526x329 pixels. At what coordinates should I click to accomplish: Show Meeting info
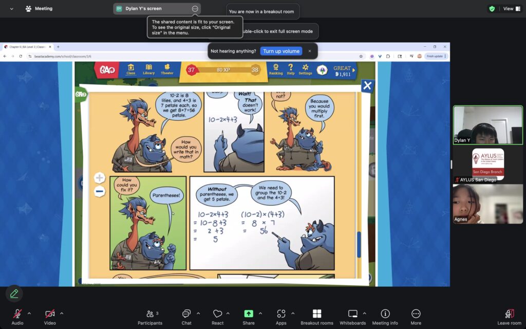(x=385, y=314)
